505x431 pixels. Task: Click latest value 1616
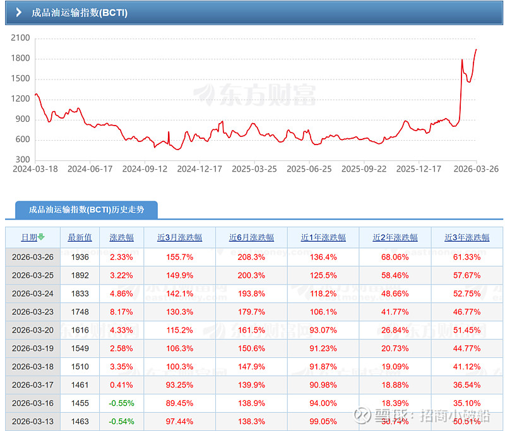(80, 330)
